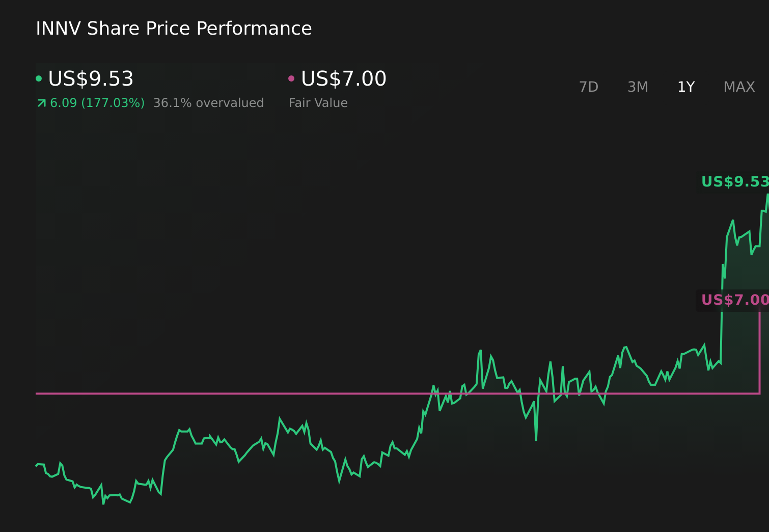
Task: Click the pink Fair Value dot indicator
Action: pyautogui.click(x=292, y=78)
